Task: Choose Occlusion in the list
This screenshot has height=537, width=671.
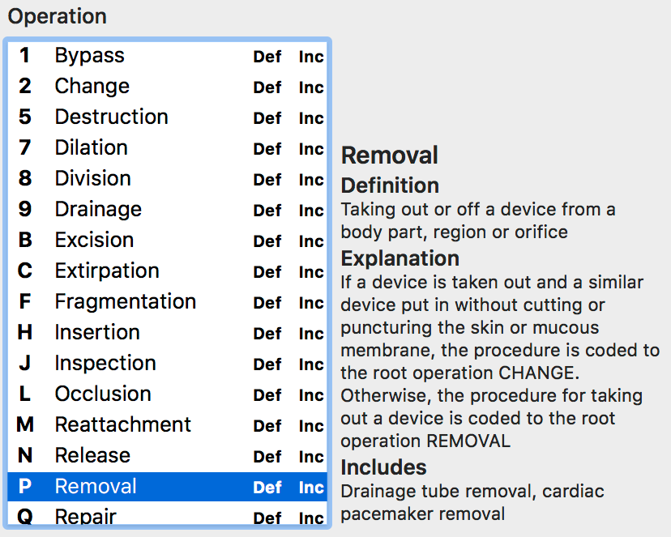Action: tap(167, 394)
